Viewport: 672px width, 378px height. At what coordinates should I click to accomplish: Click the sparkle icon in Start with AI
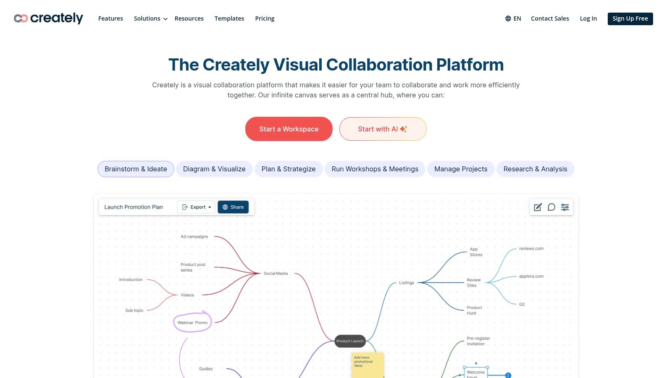coord(404,129)
